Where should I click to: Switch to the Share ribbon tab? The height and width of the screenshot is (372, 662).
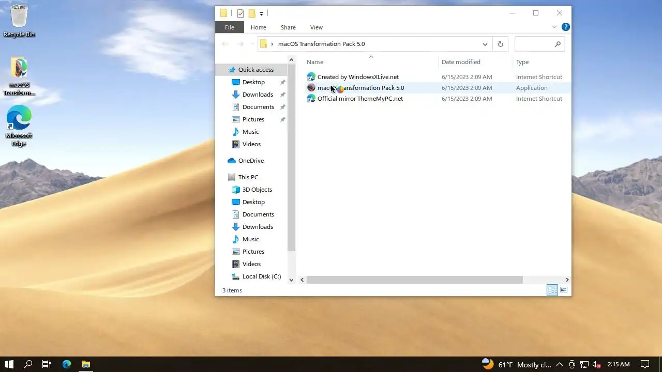pos(288,27)
